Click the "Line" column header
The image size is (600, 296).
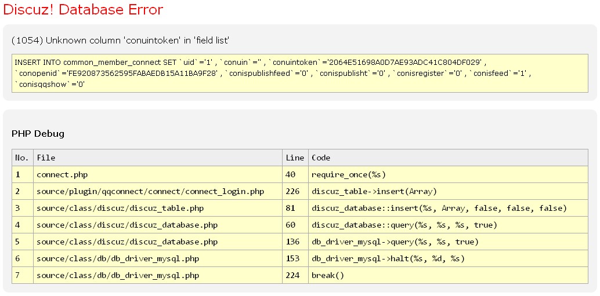coord(295,158)
